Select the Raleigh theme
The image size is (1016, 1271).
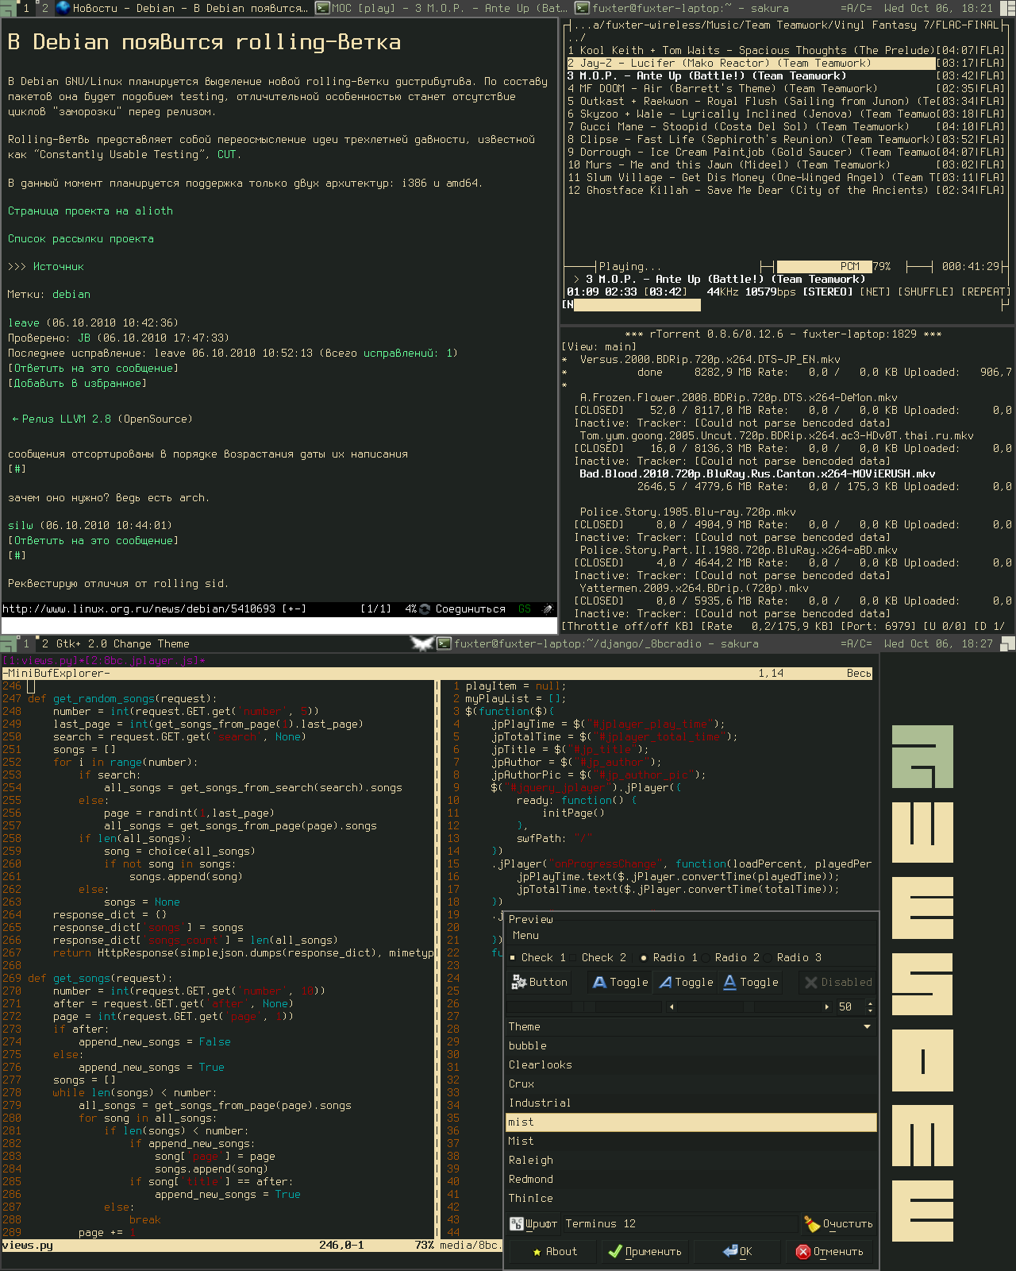tap(691, 1160)
